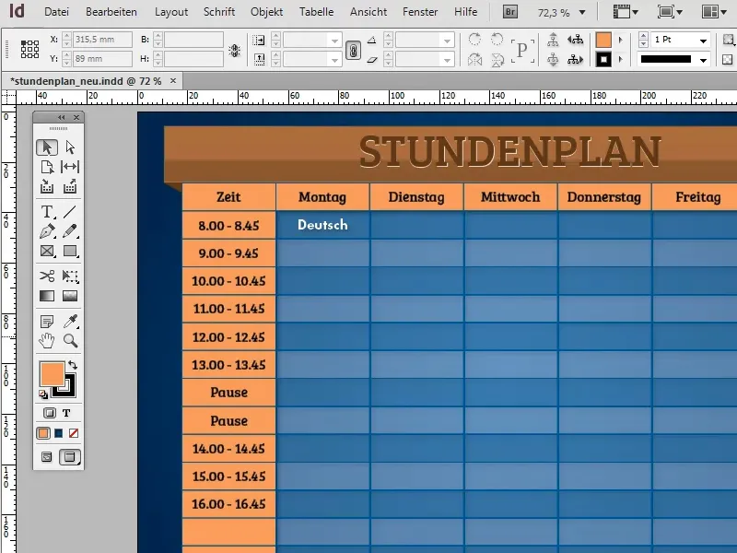The width and height of the screenshot is (737, 553).
Task: Select the Gradient Feather tool
Action: pyautogui.click(x=70, y=296)
